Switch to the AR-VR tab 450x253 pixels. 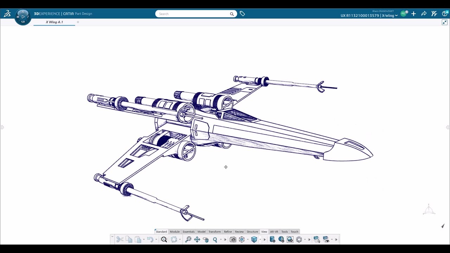(274, 232)
